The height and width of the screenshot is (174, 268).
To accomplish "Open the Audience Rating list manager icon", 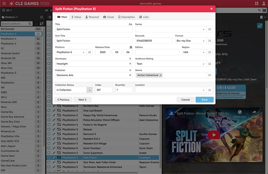I will point(210,64).
